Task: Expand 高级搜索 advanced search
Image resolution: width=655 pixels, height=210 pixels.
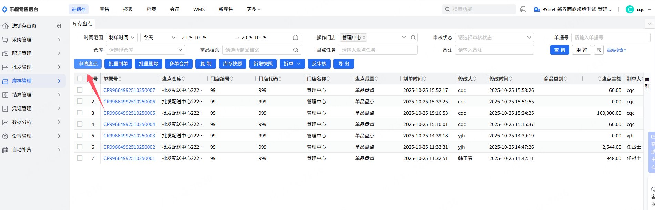Action: coord(616,50)
